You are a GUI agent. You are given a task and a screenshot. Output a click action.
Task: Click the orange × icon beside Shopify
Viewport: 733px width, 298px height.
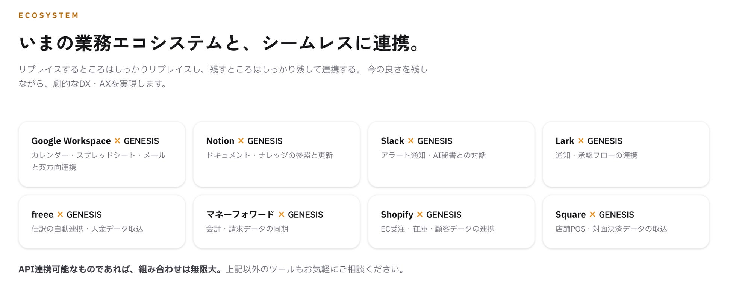click(420, 215)
